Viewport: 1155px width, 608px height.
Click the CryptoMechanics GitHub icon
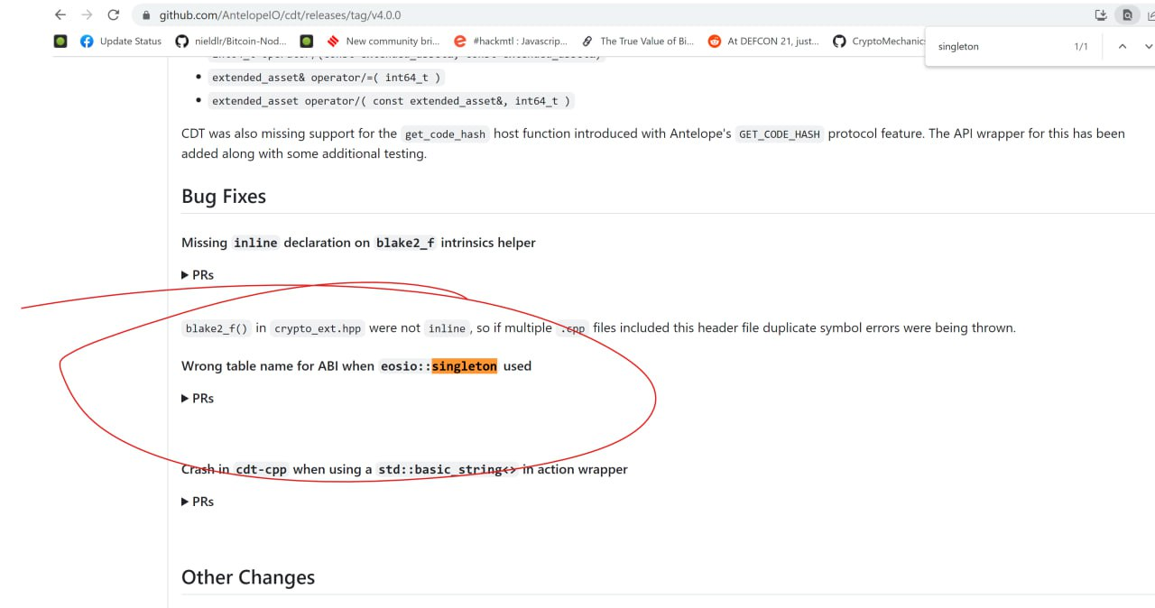[839, 41]
